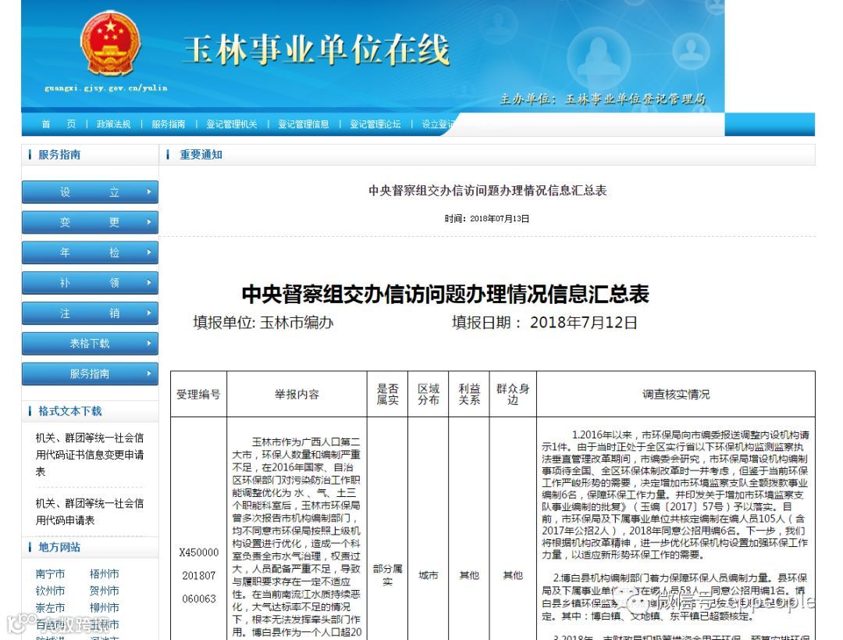This screenshot has height=640, width=843.
Task: Click the 是否属实 table header
Action: click(x=388, y=394)
